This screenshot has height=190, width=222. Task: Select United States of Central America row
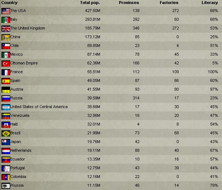[39, 107]
